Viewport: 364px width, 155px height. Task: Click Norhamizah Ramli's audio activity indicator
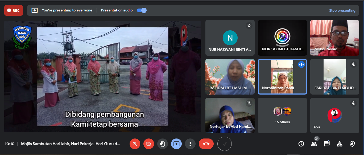tap(301, 64)
